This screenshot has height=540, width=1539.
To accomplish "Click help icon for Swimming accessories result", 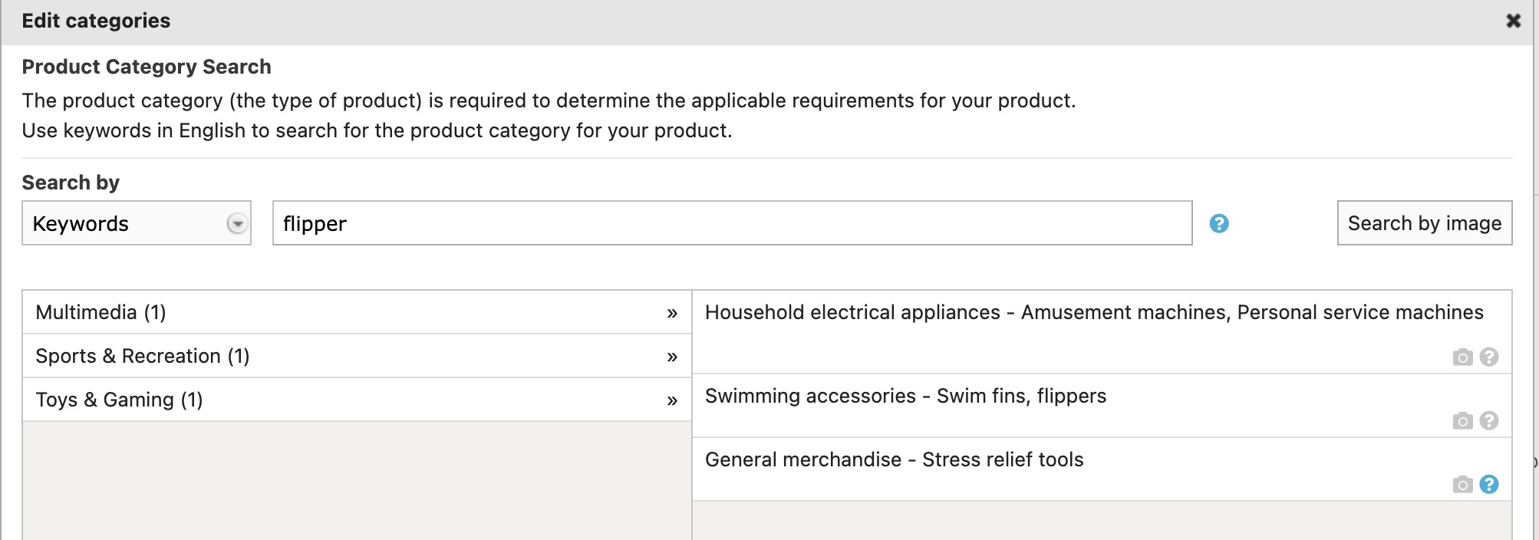I will (x=1489, y=420).
